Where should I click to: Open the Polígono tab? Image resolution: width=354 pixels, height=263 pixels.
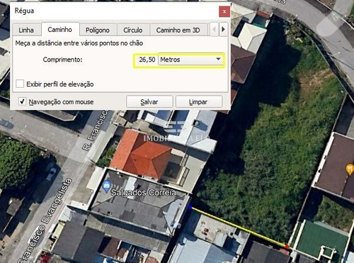click(x=98, y=30)
